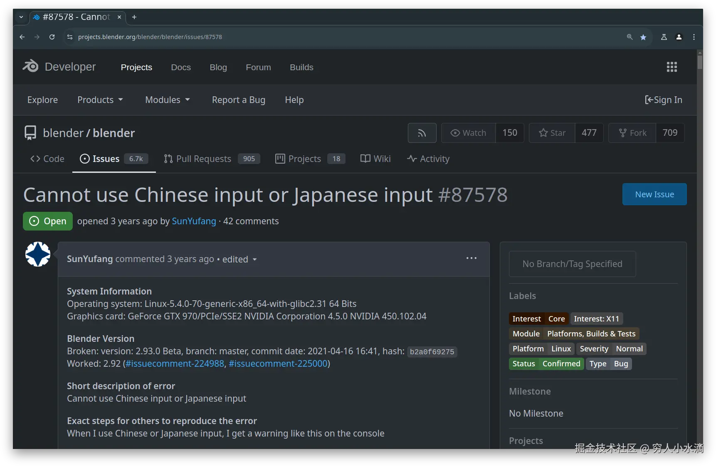The width and height of the screenshot is (716, 466).
Task: Star the blender repository
Action: tap(552, 133)
